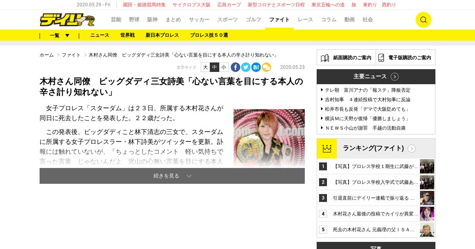
Task: Open rank 2 プロレス学校入学式で武藤 article
Action: pyautogui.click(x=375, y=182)
